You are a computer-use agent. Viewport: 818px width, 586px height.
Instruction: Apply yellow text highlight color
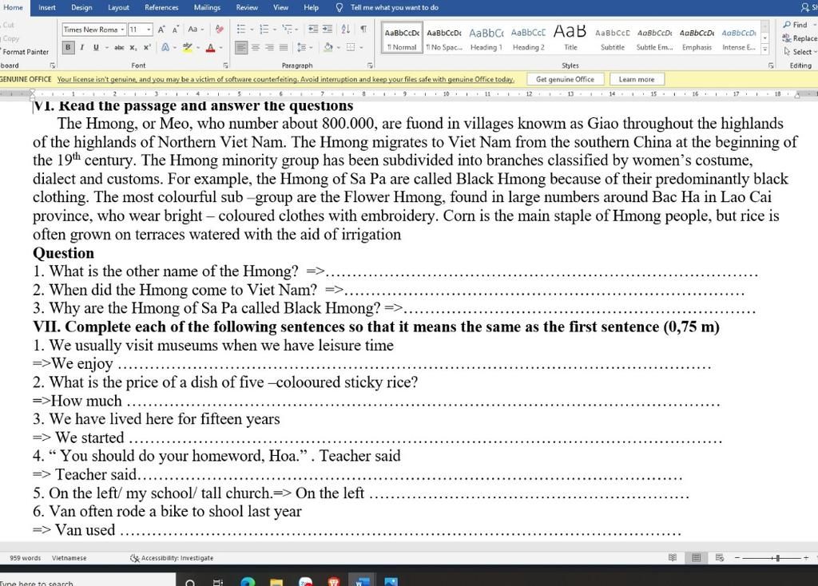(187, 47)
